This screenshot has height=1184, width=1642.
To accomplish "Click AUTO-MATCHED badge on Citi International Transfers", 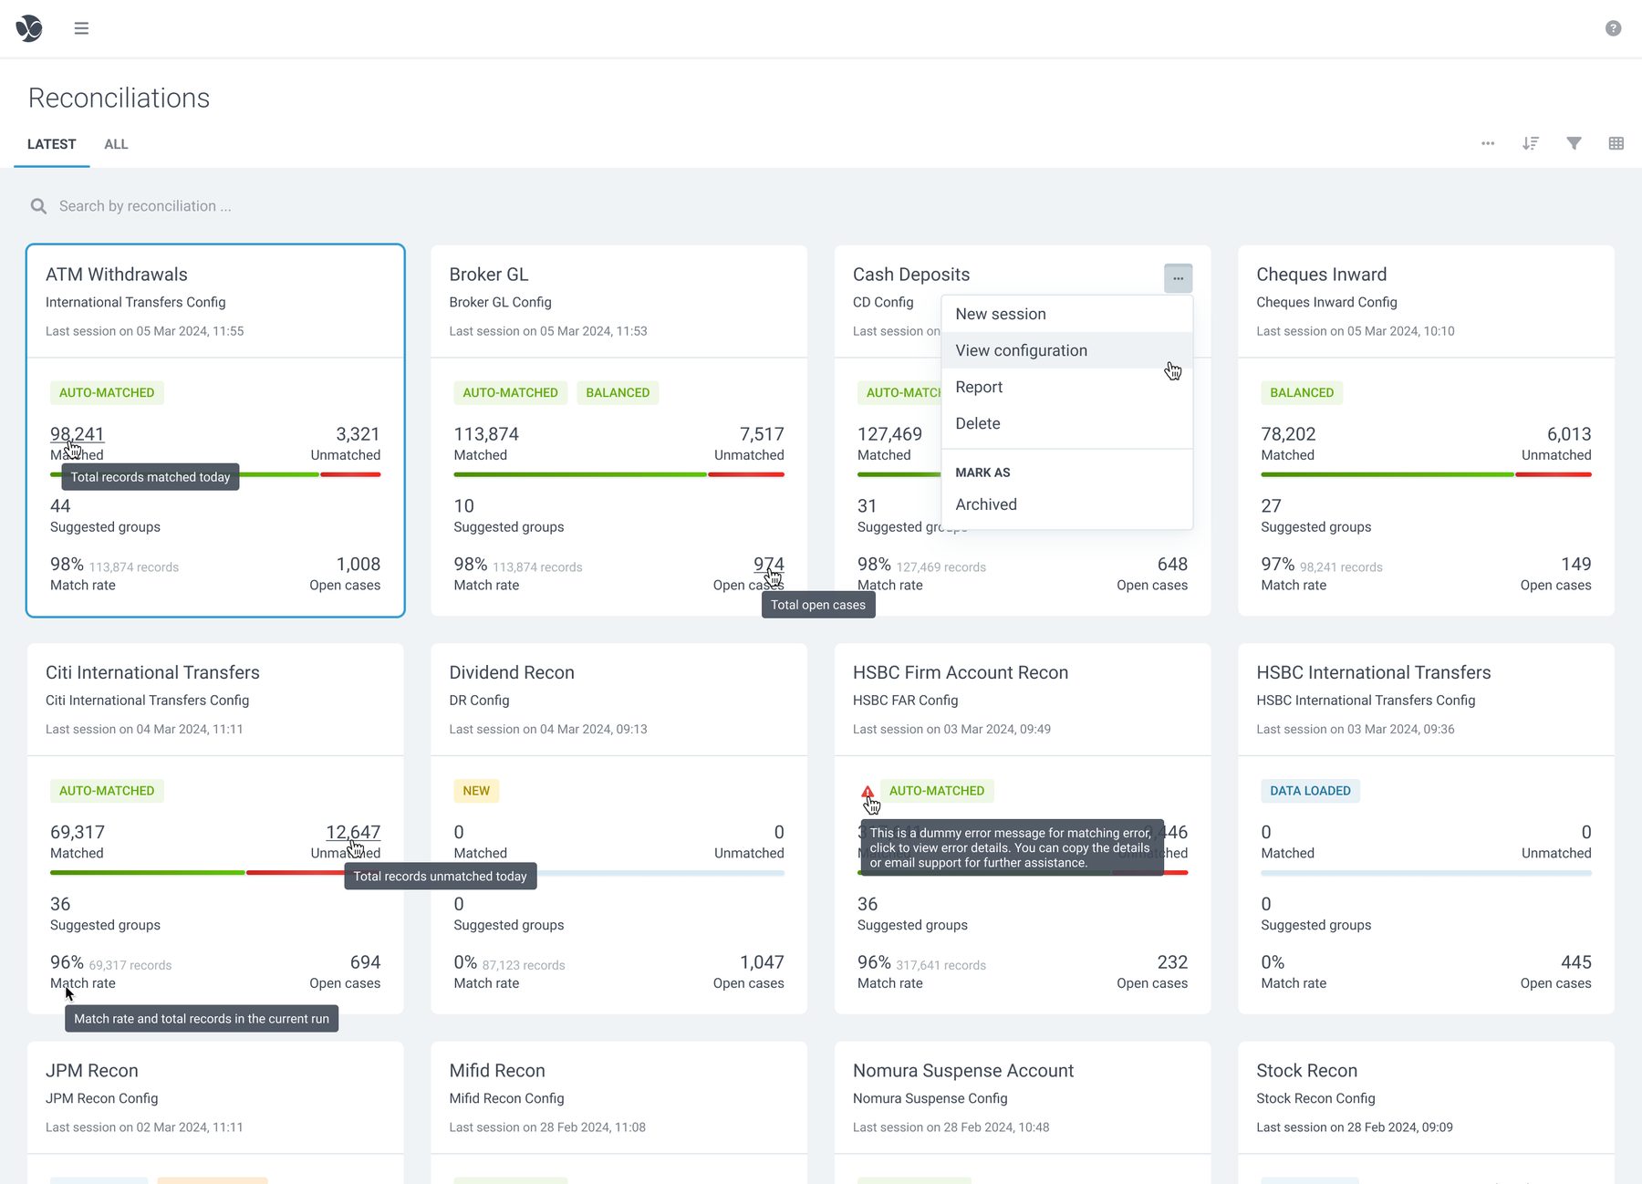I will coord(107,791).
